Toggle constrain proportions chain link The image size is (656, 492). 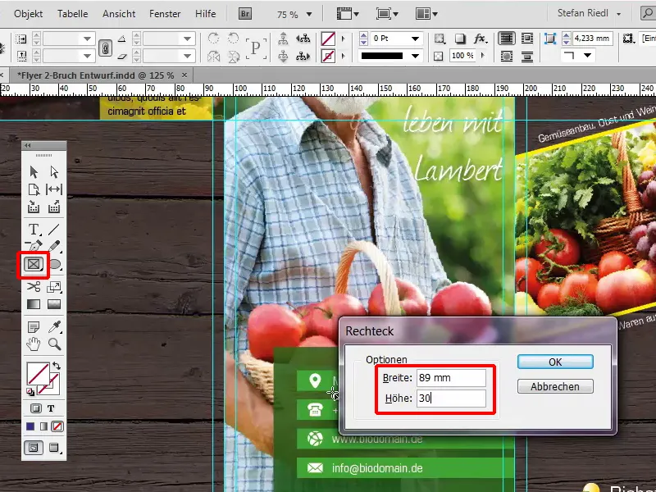105,48
